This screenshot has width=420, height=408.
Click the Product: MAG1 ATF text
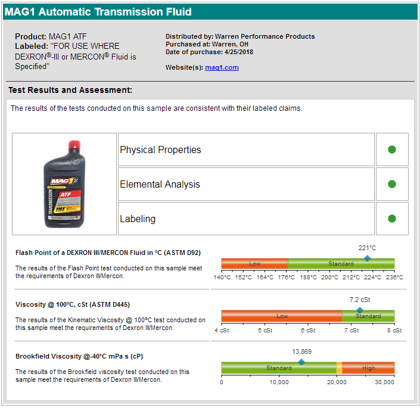point(51,36)
